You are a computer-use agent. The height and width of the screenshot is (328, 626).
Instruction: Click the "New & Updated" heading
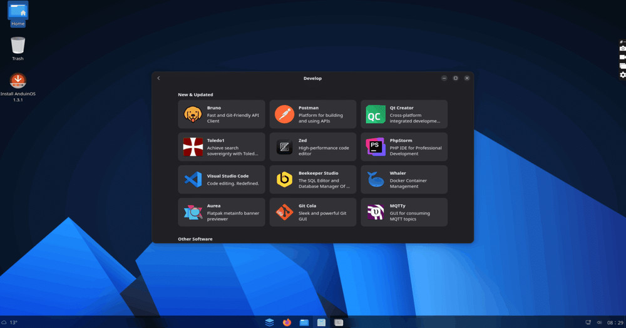195,95
